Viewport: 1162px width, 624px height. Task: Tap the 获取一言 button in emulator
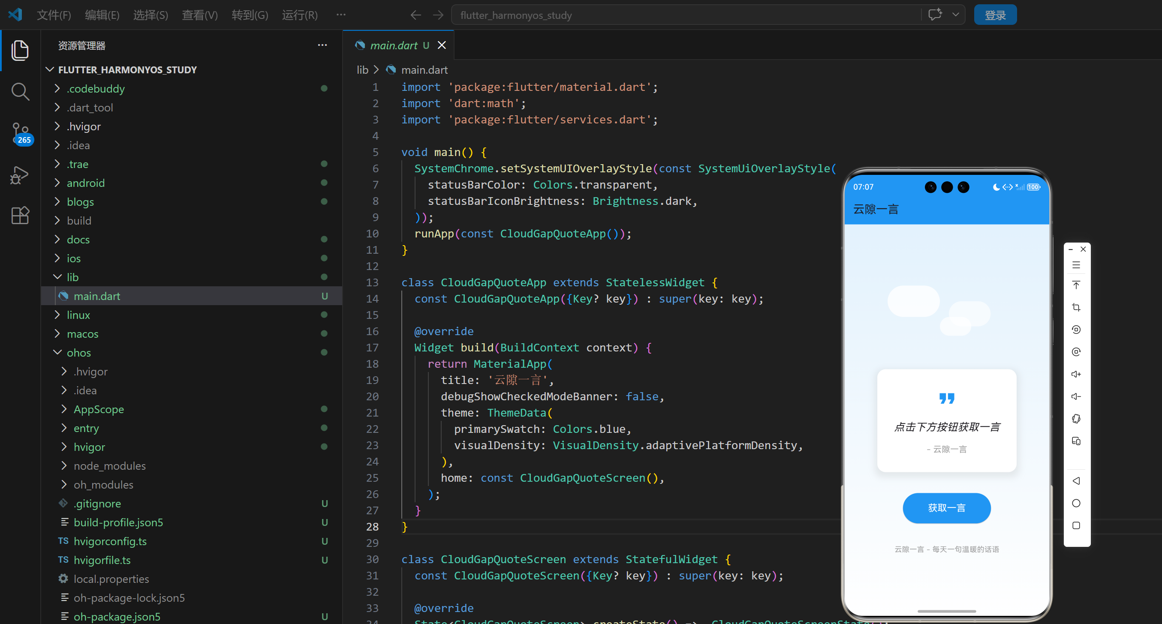946,508
